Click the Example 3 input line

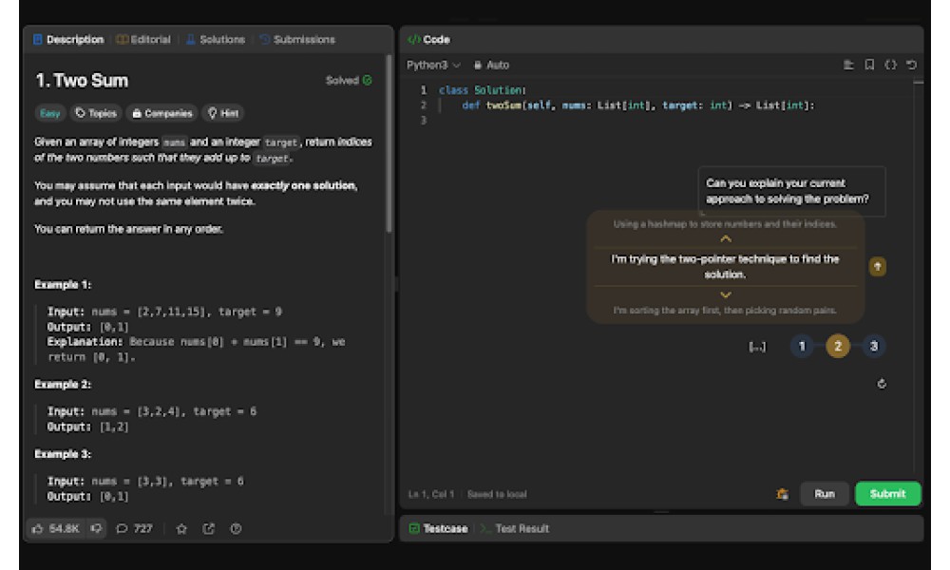(145, 481)
